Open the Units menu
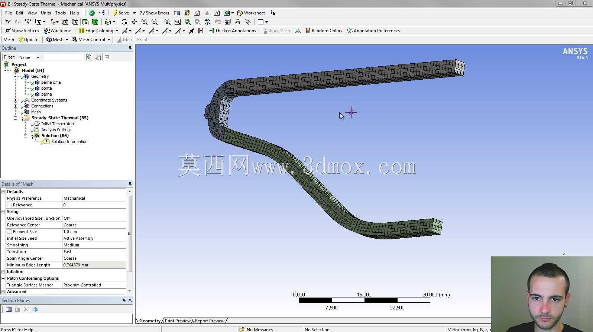The image size is (593, 332). coord(46,13)
